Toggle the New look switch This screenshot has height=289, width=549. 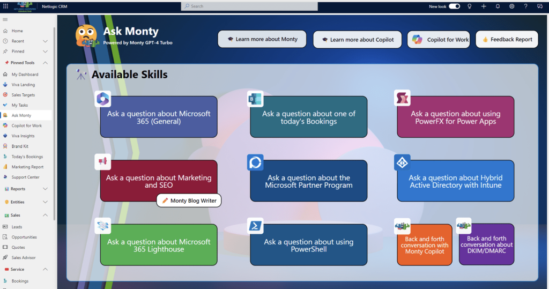[x=454, y=6]
